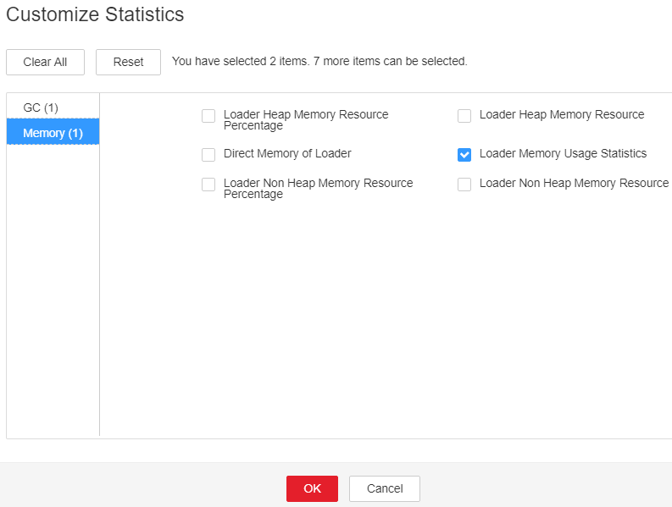
Task: Click the Loader Heap Memory Resource label text
Action: (562, 114)
